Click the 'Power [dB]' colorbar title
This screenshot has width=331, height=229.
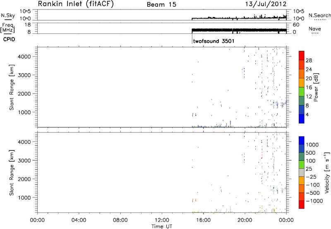point(316,87)
